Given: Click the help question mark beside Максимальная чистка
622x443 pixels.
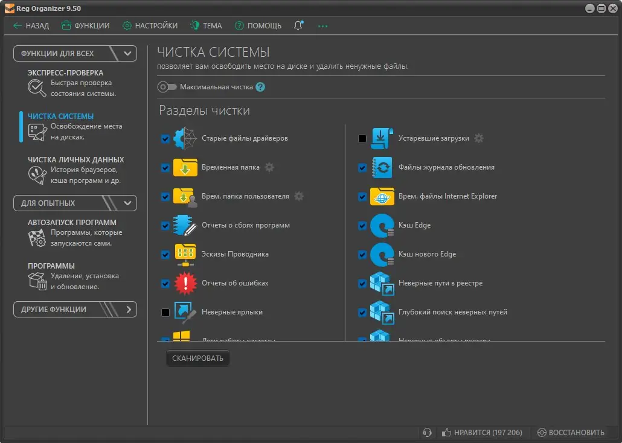Looking at the screenshot, I should 260,87.
